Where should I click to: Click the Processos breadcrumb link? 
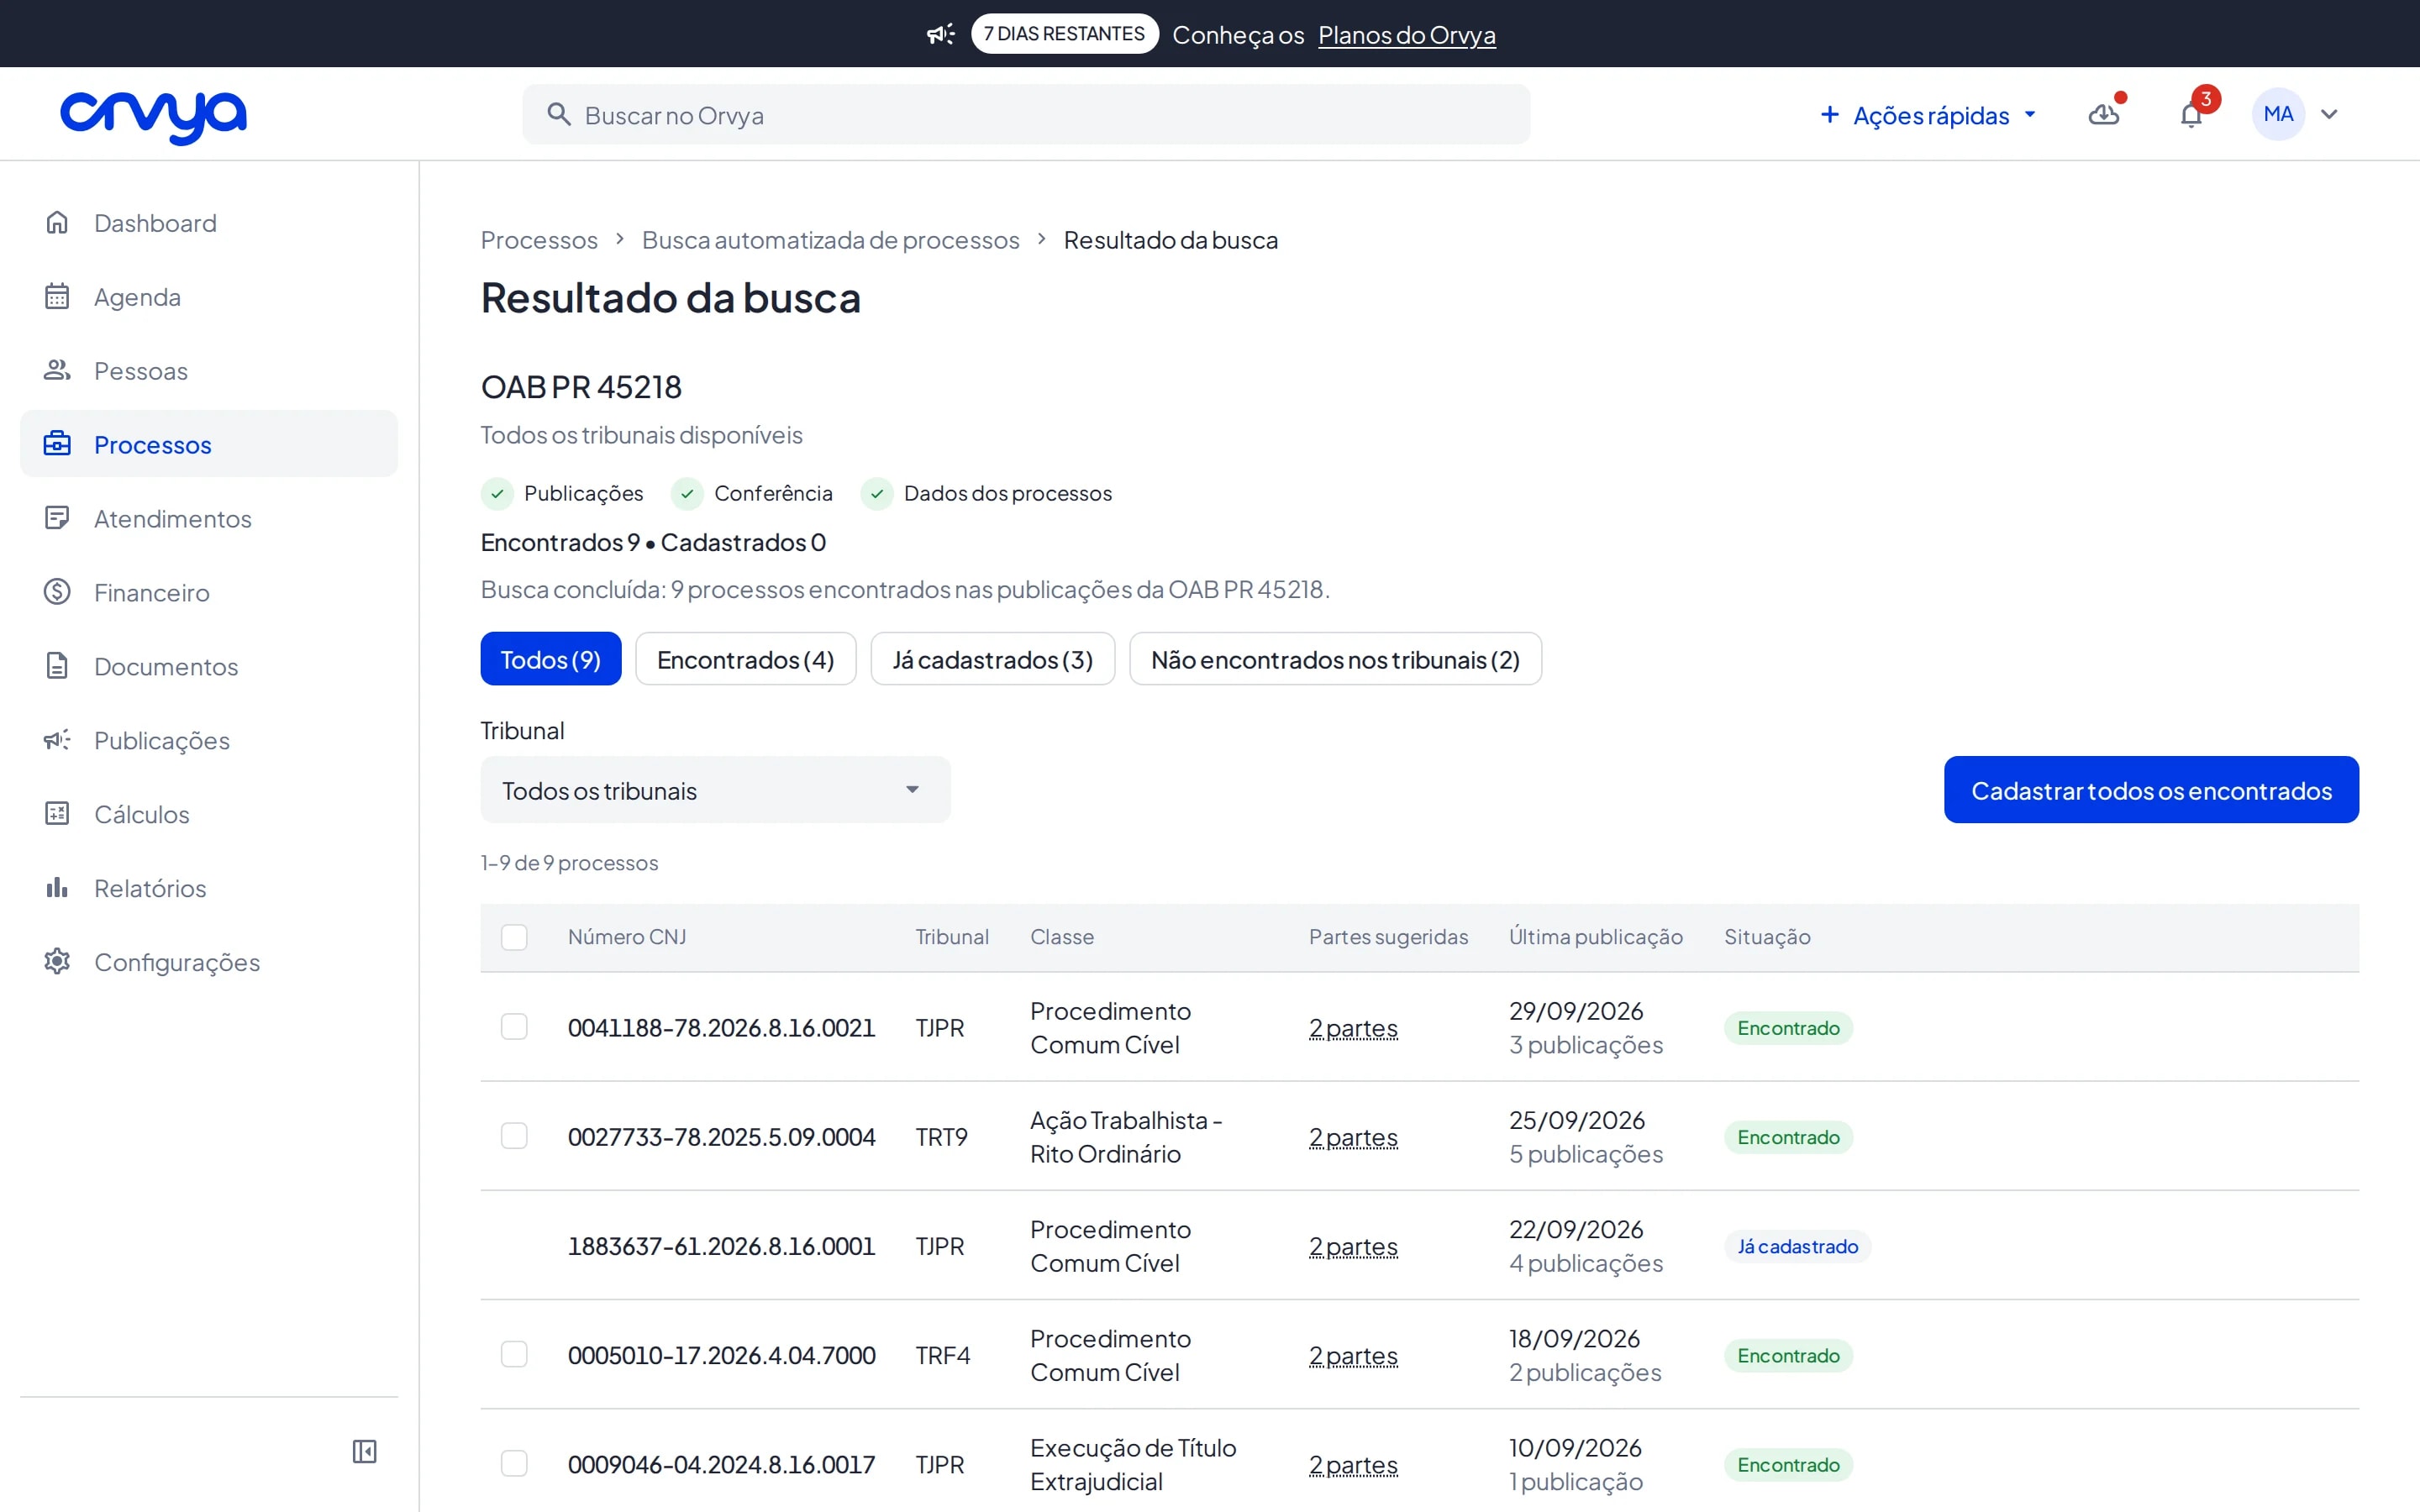click(x=539, y=240)
